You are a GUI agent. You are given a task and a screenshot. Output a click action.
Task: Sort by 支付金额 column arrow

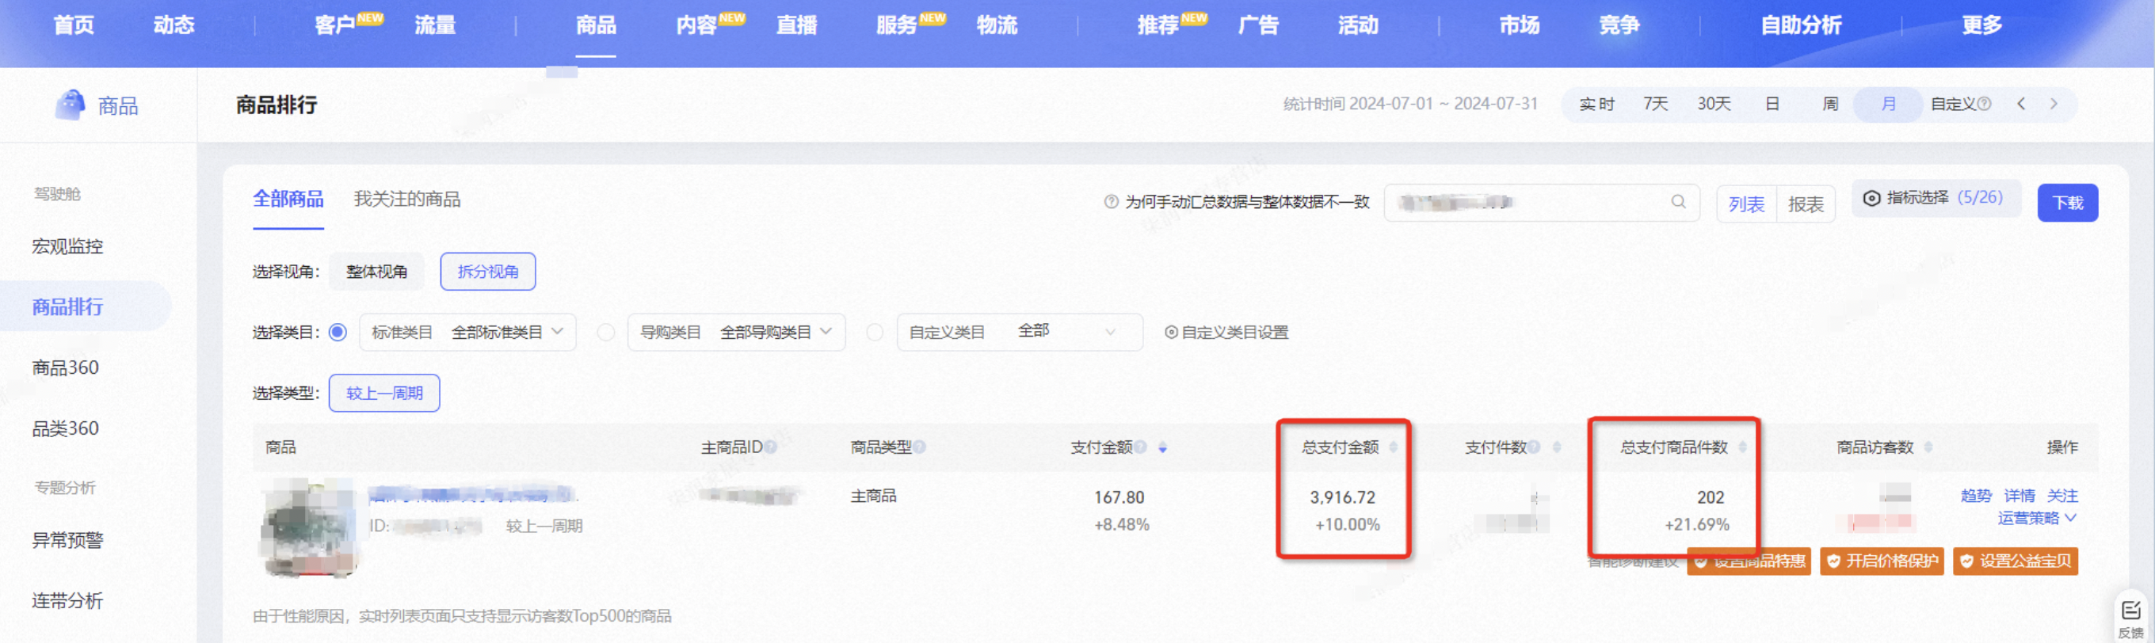[x=1163, y=448]
